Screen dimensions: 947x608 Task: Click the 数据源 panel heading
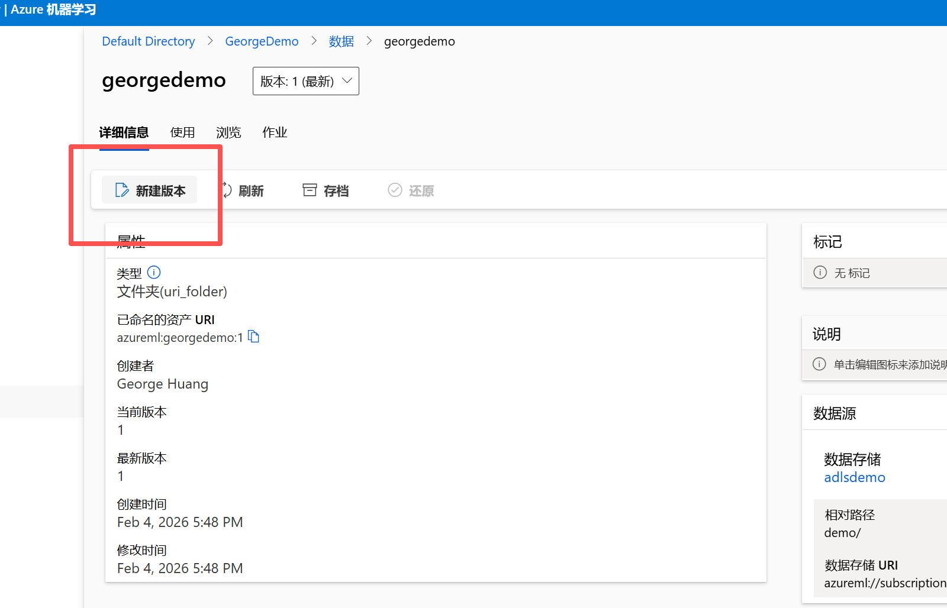pos(835,413)
